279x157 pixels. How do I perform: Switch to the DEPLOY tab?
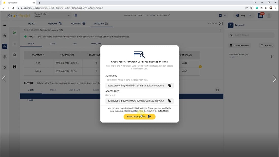click(55, 24)
